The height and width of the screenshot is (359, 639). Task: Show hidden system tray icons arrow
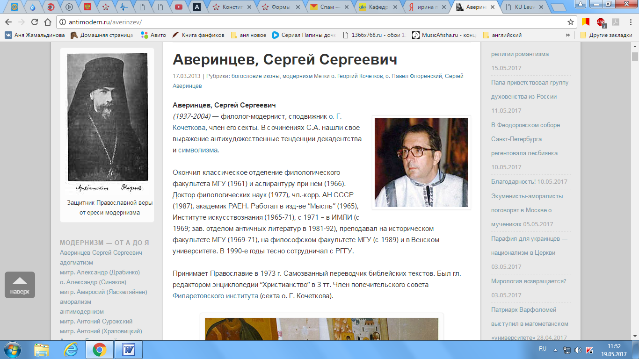point(555,350)
